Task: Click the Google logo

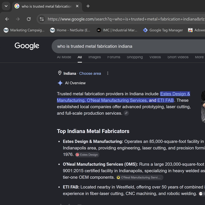Action: pos(27,46)
